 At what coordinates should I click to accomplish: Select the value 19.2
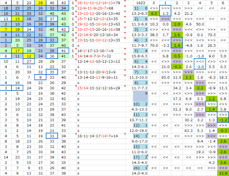click(x=200, y=152)
